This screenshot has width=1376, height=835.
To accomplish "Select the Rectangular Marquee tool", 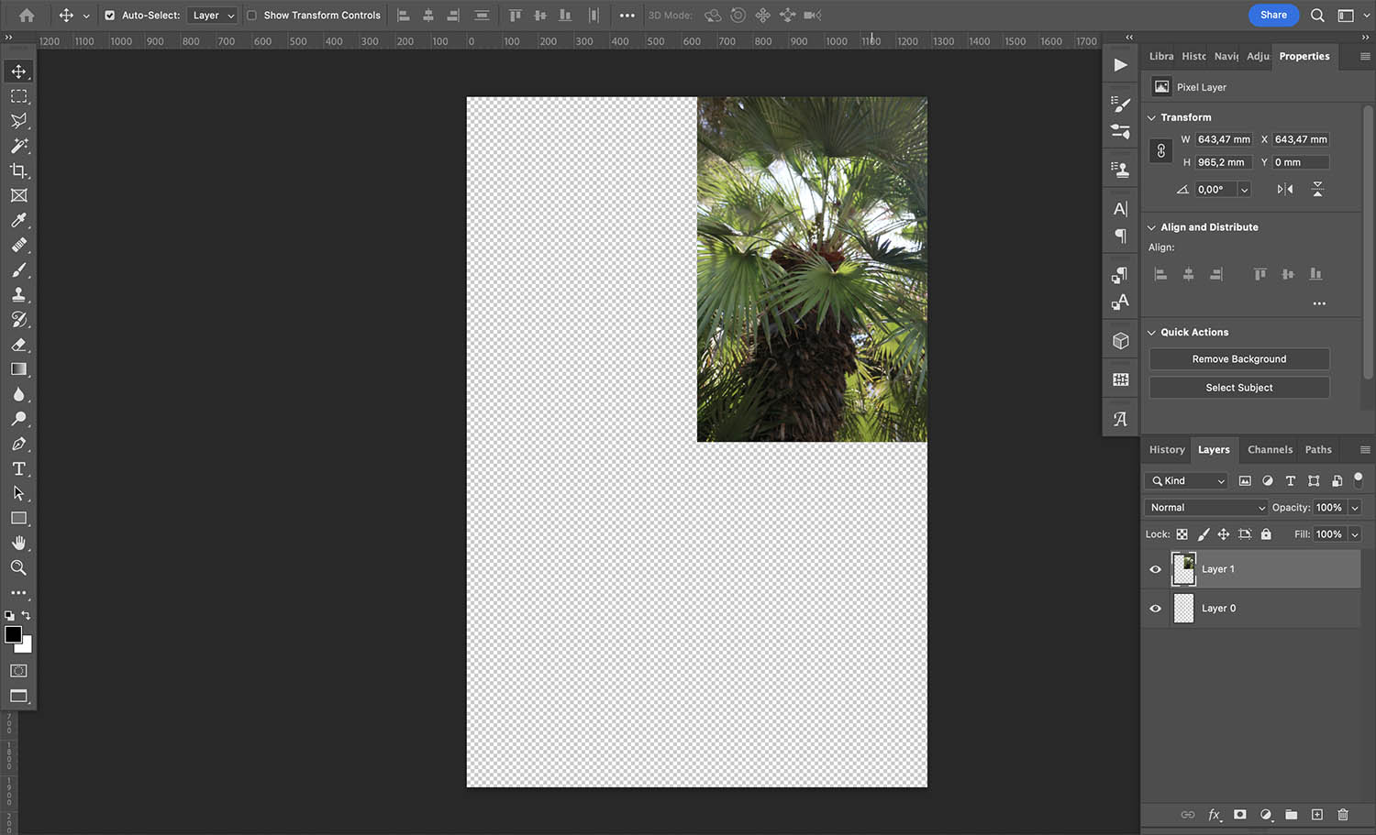I will click(x=18, y=95).
